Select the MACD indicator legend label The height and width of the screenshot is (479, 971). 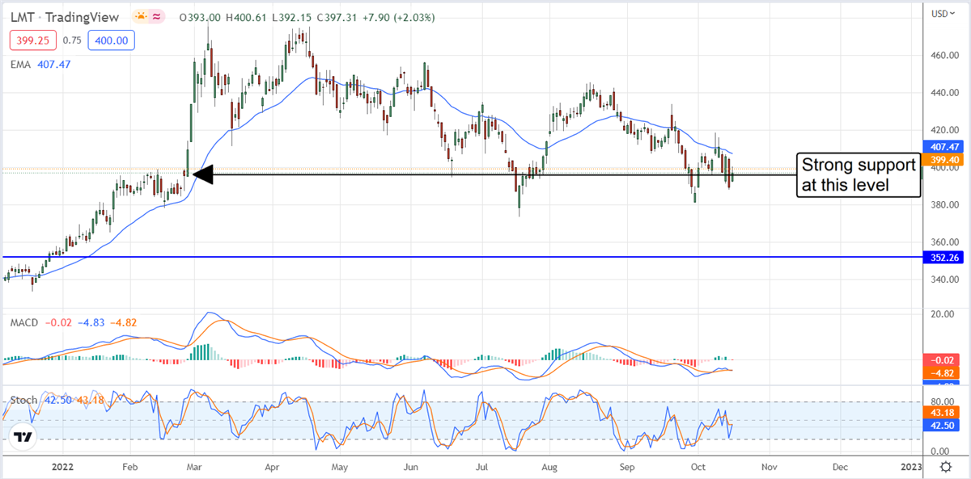24,322
